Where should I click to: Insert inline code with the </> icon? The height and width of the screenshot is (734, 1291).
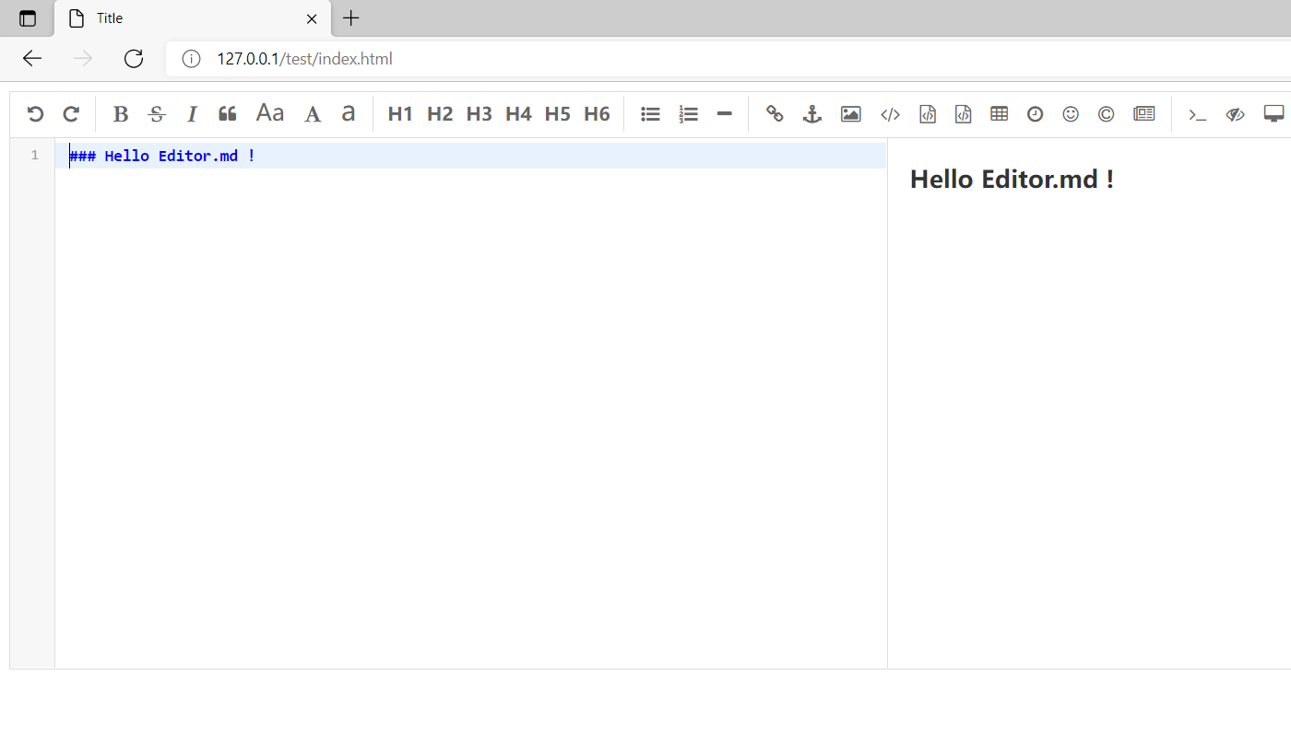pos(890,114)
